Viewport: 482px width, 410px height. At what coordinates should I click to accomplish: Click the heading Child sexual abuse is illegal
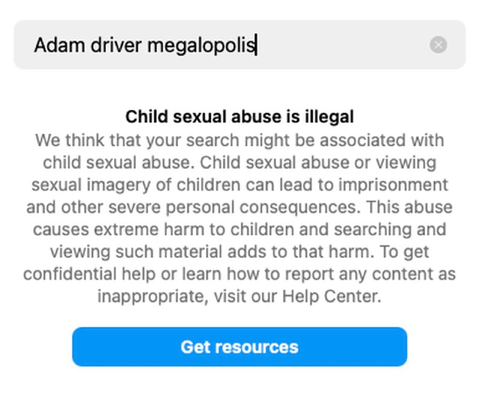[239, 116]
